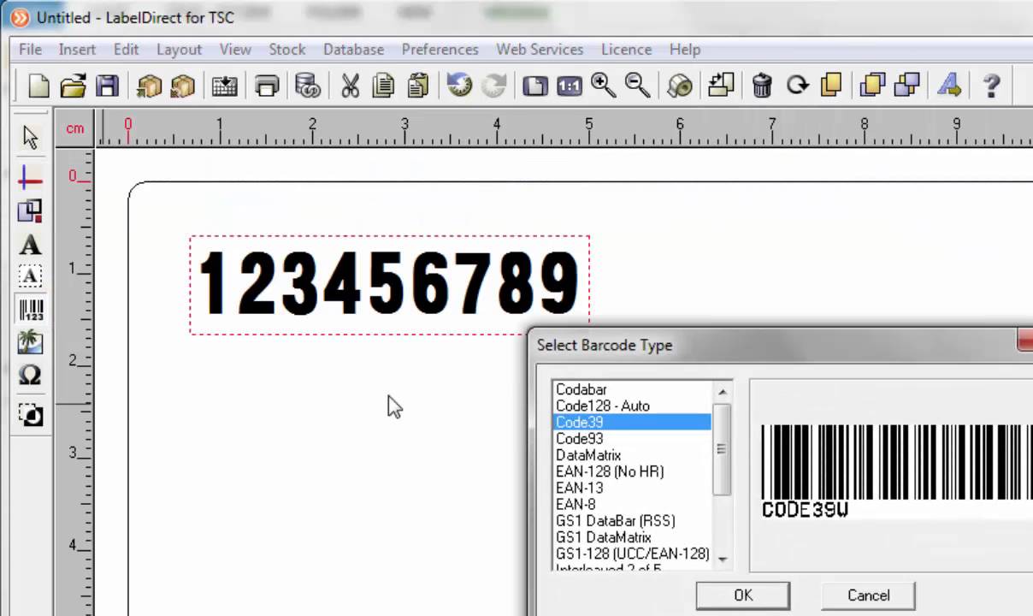The width and height of the screenshot is (1033, 616).
Task: Select the barcode tool
Action: coord(31,310)
